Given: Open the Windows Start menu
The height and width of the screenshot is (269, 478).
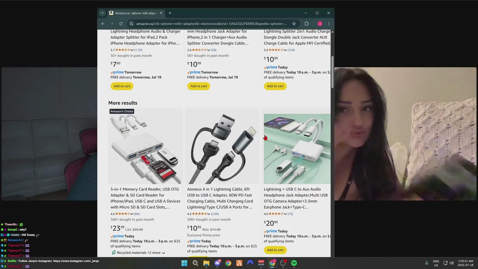Looking at the screenshot, I should (x=184, y=263).
